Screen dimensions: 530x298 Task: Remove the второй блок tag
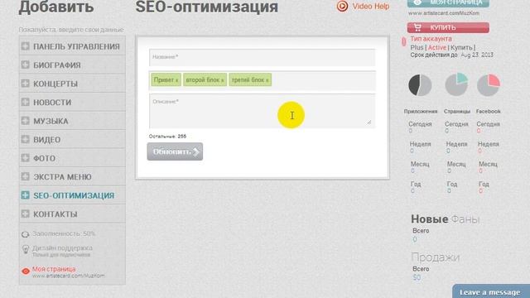tap(222, 80)
